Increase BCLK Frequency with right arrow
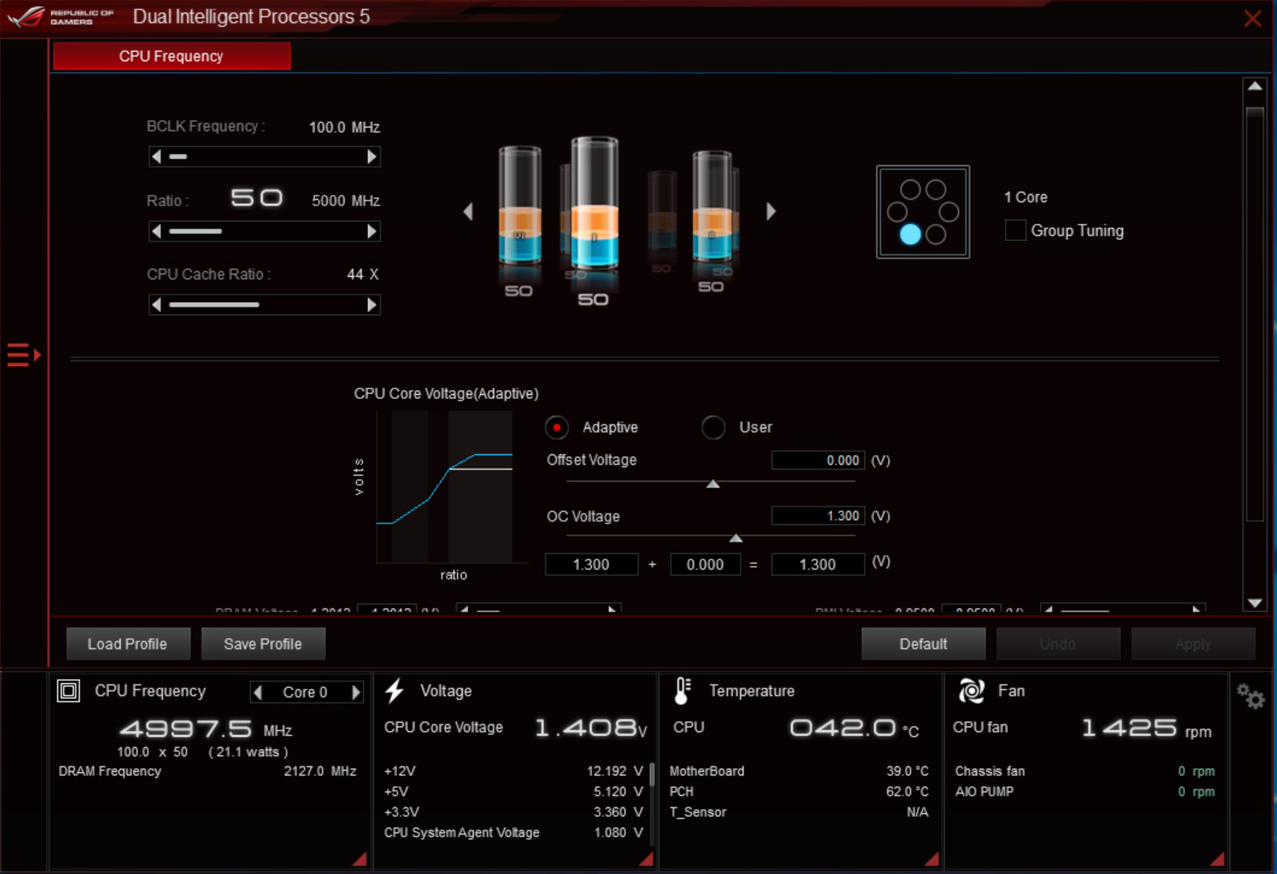 371,157
